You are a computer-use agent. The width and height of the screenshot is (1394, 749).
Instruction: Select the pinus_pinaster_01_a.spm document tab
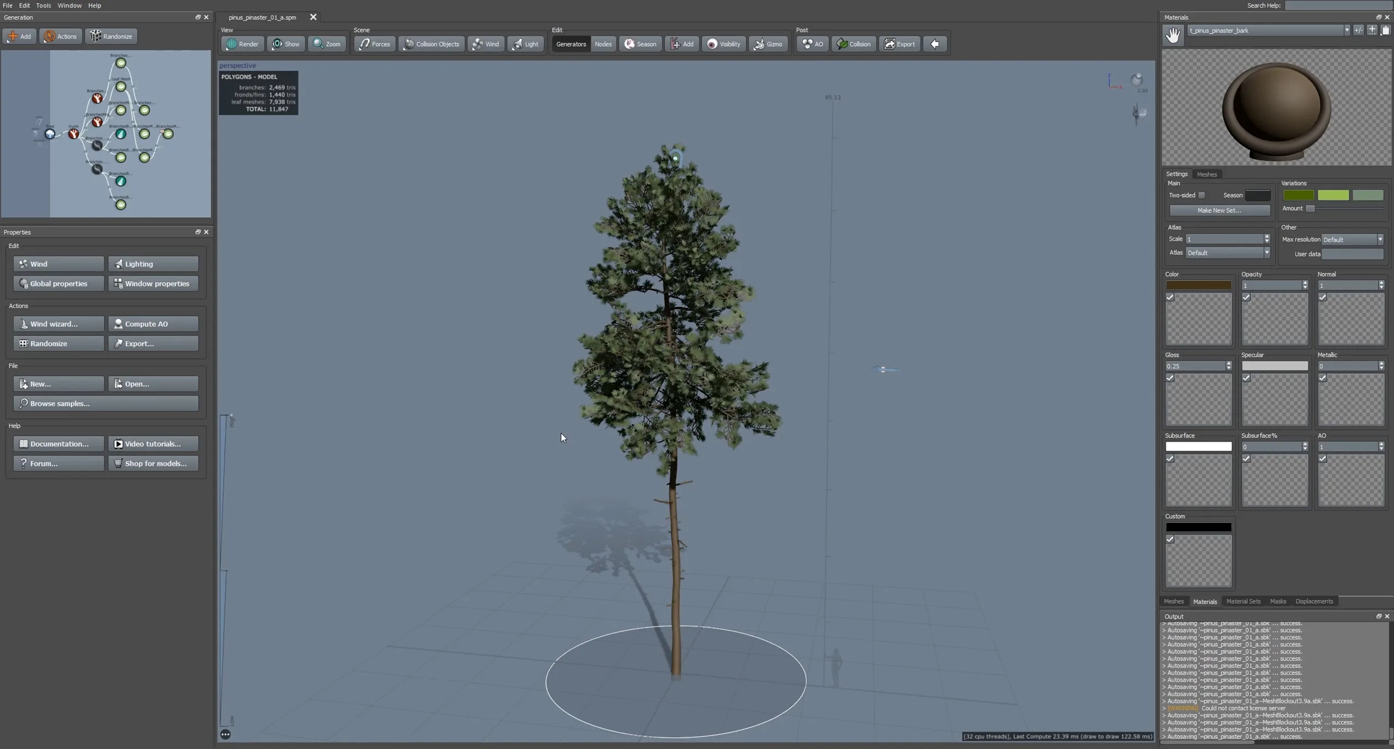(x=261, y=17)
